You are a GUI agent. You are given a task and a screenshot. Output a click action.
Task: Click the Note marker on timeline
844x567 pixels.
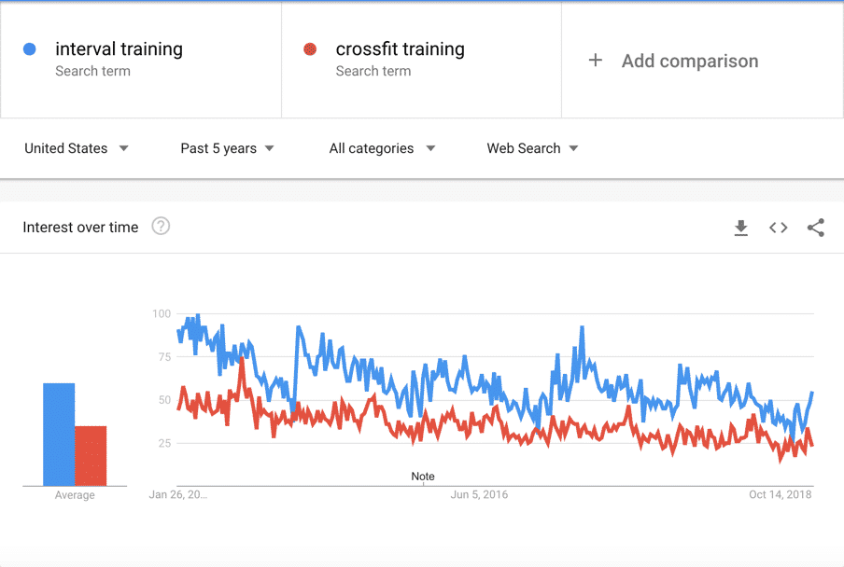click(x=423, y=477)
